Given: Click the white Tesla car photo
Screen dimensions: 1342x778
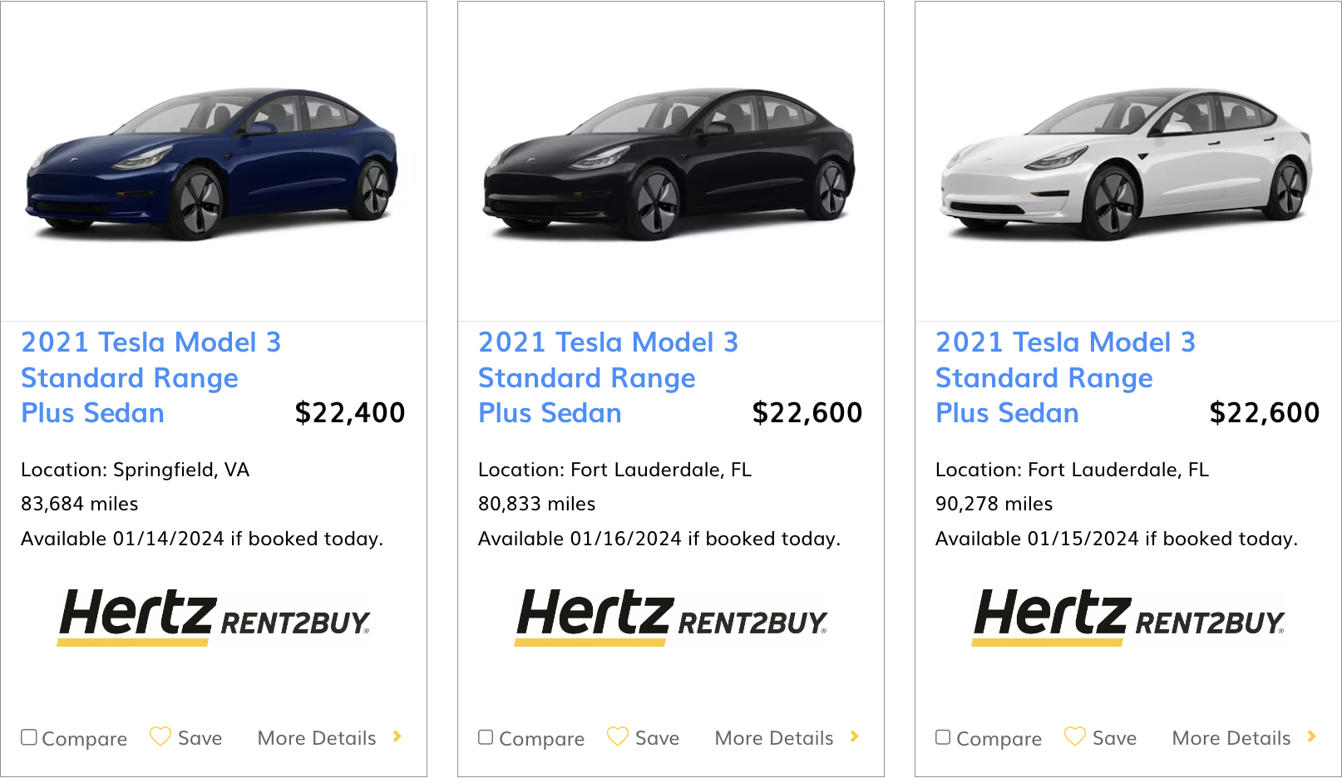Looking at the screenshot, I should click(1127, 163).
